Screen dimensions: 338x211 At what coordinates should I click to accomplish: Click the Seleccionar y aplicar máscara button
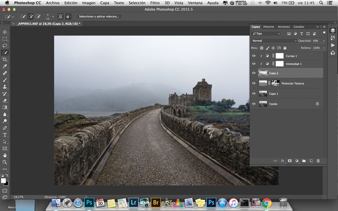point(99,17)
